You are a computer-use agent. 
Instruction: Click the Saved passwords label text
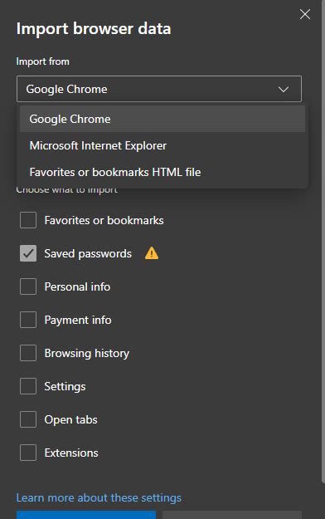point(88,253)
